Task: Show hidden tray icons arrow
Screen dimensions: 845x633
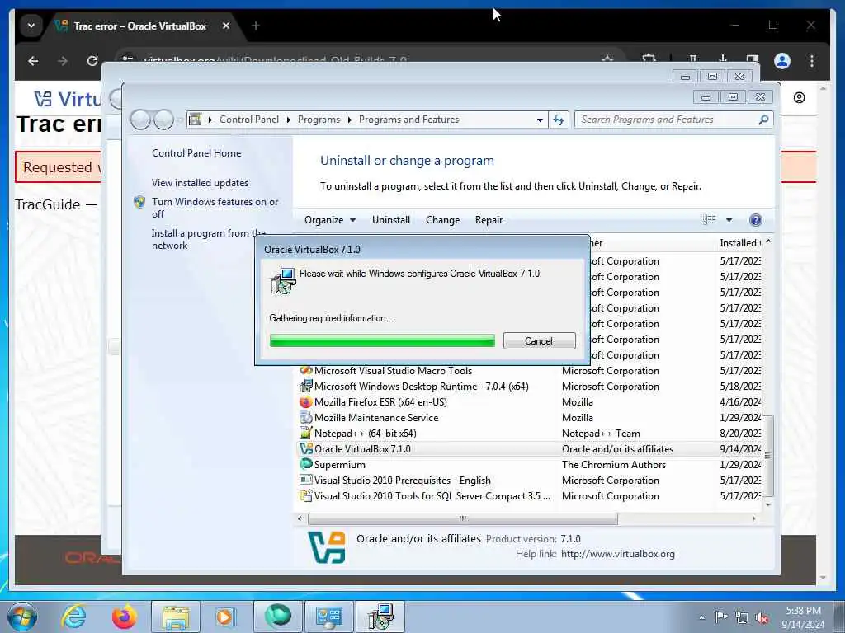Action: [701, 617]
